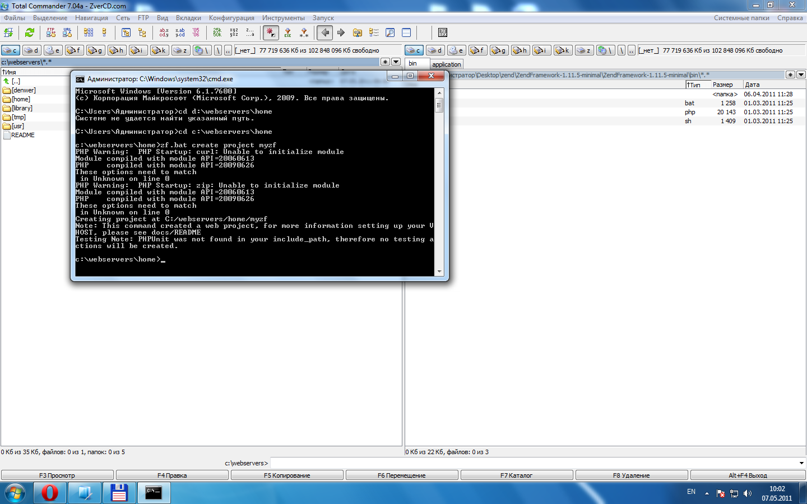807x504 pixels.
Task: Click the forward arrow toolbar icon
Action: (x=341, y=33)
